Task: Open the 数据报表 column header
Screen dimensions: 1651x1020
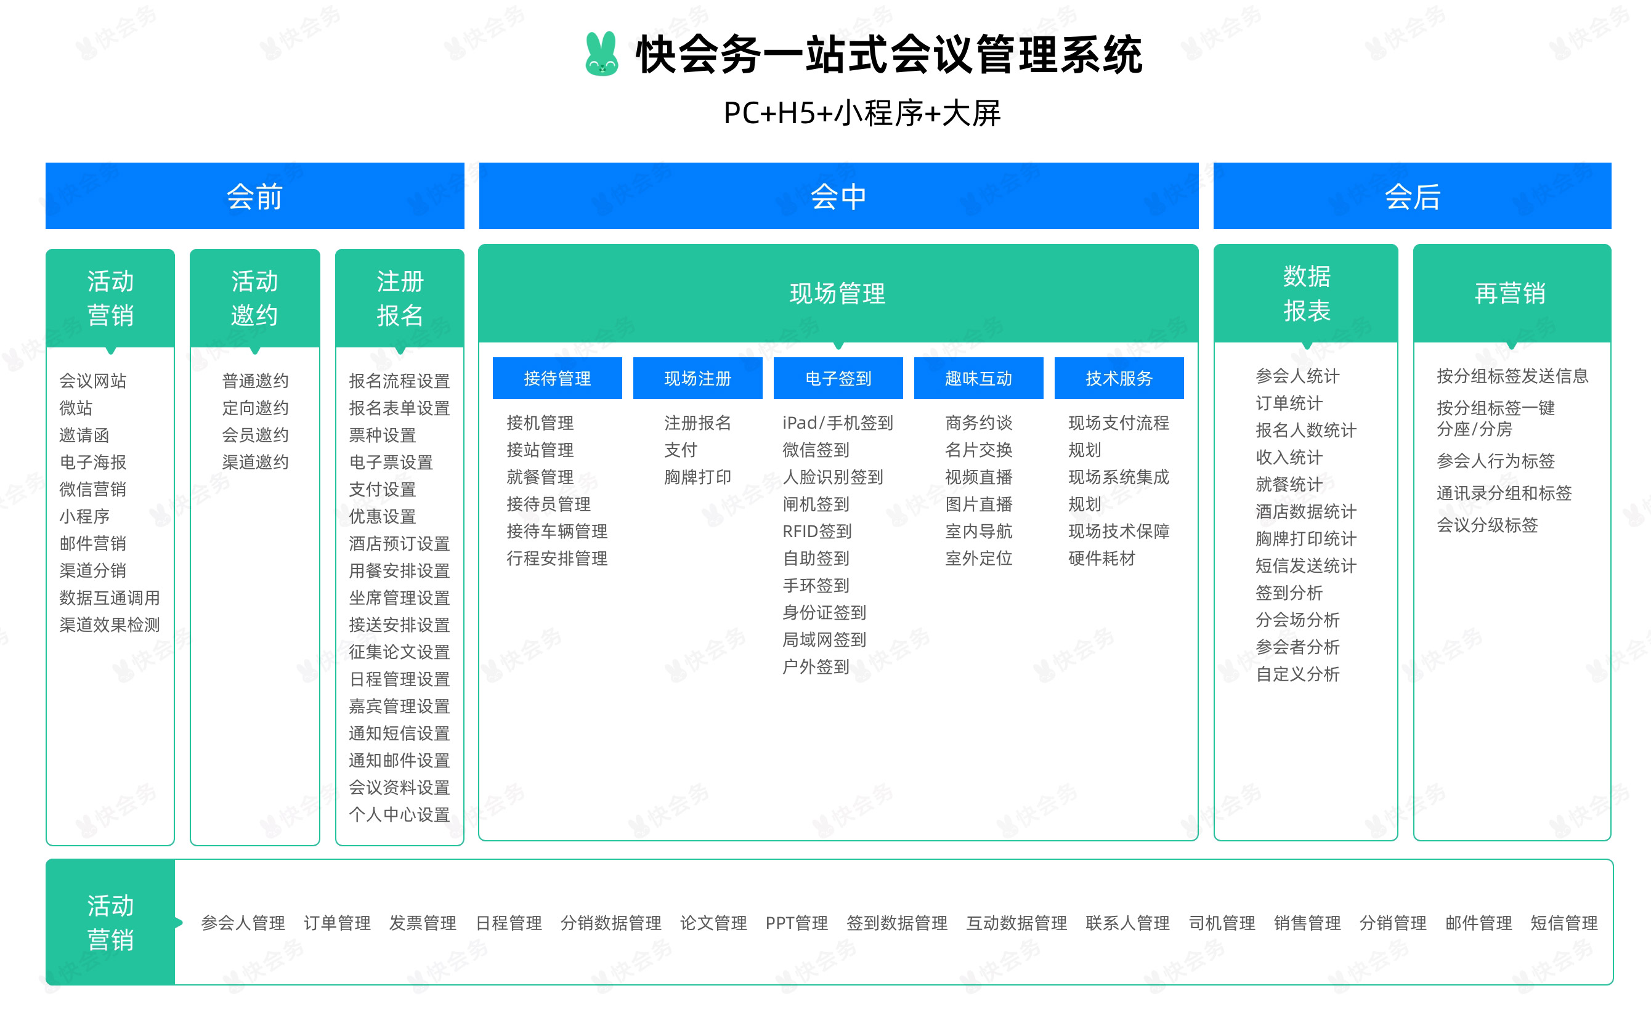Action: (x=1305, y=293)
